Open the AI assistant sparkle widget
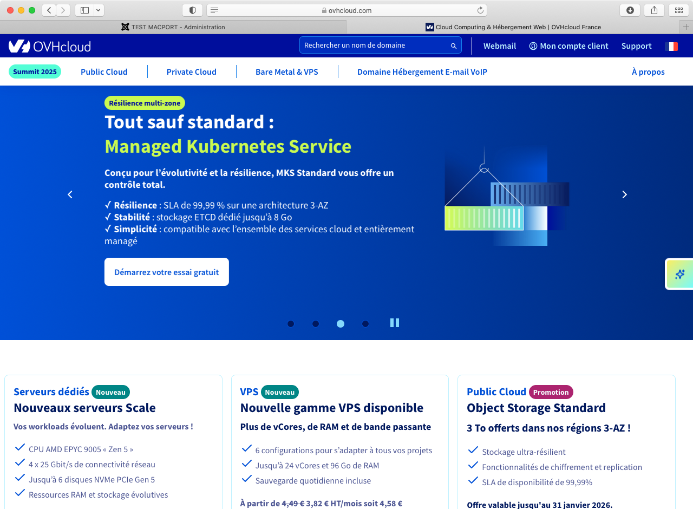This screenshot has height=509, width=693. 680,275
